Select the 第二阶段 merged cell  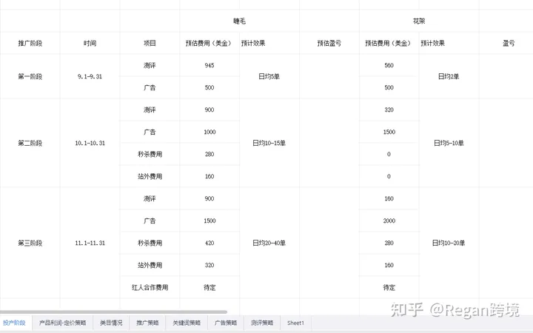point(30,143)
